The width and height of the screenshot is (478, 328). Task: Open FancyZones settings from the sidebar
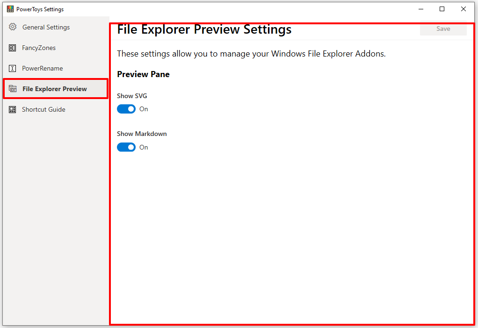pyautogui.click(x=38, y=48)
